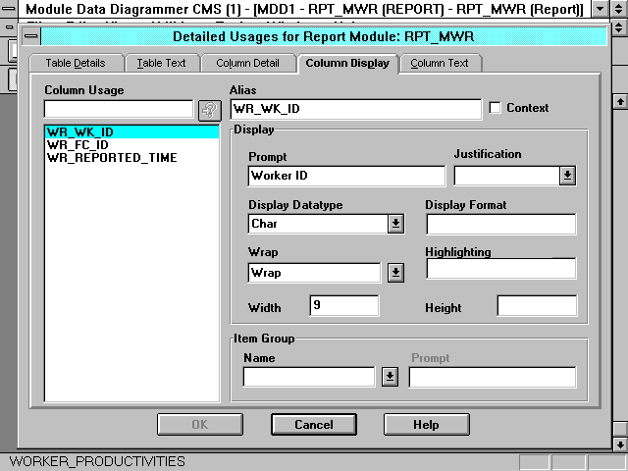Select WR_REPORTED_TIME column usage
This screenshot has width=628, height=471.
(x=112, y=157)
